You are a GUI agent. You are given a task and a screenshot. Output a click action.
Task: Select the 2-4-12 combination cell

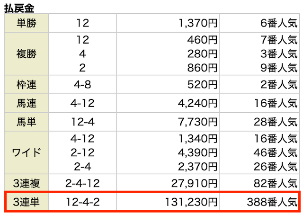[82, 183]
